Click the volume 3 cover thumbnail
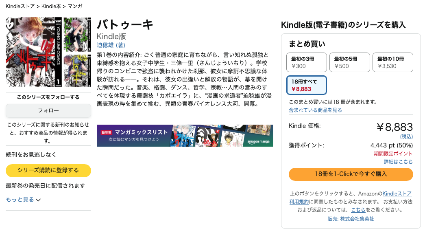This screenshot has width=425, height=233. [x=77, y=70]
